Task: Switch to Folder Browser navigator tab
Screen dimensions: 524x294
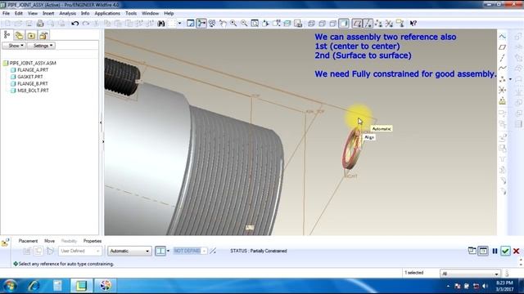Action: pyautogui.click(x=19, y=35)
